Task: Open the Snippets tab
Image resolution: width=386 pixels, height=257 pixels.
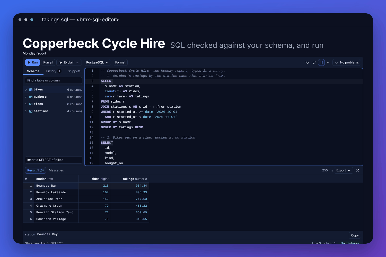Action: click(x=74, y=71)
